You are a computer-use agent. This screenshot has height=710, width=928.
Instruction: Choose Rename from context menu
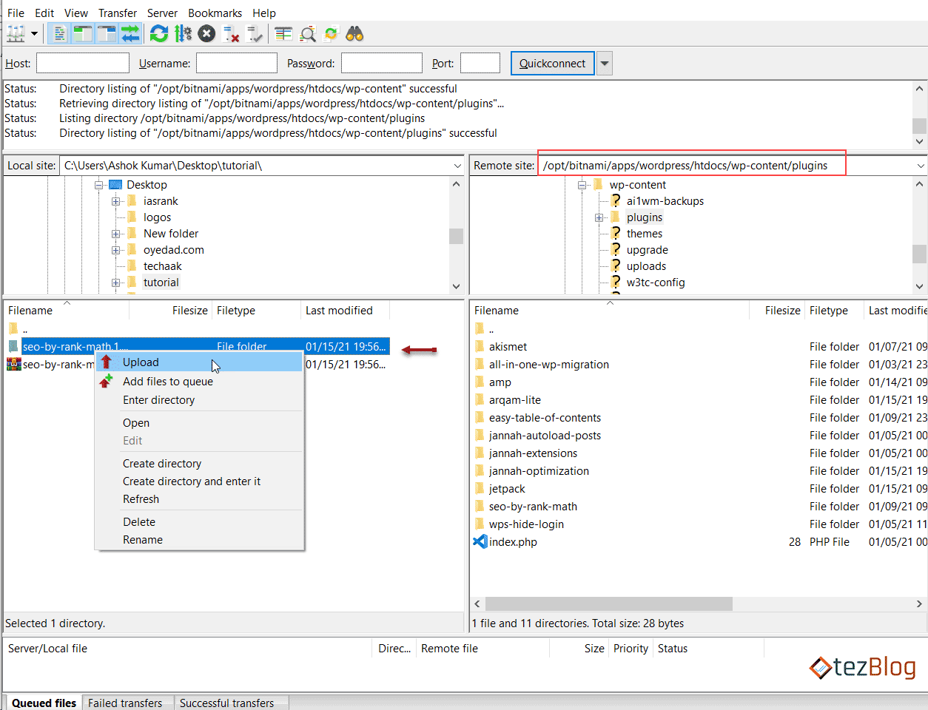click(199, 540)
